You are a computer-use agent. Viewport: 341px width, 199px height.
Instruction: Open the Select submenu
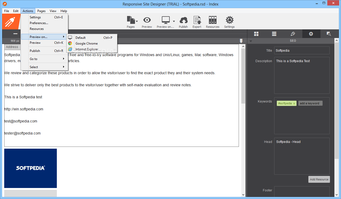(44, 67)
